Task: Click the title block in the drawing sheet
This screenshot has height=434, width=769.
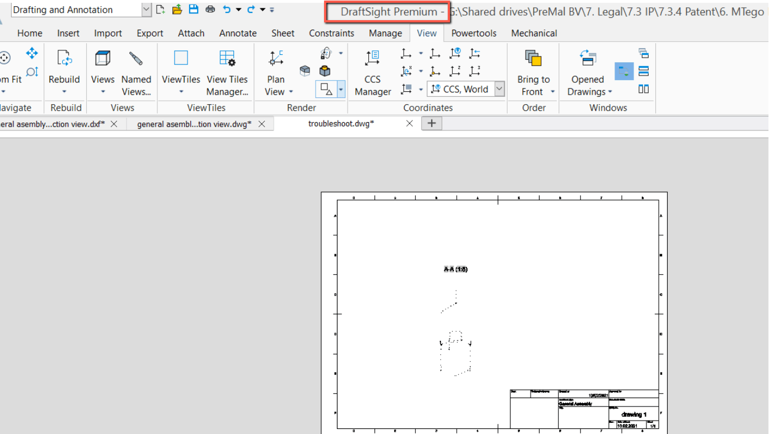Action: click(584, 409)
